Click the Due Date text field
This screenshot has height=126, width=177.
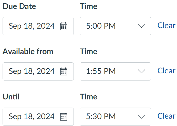pos(32,26)
